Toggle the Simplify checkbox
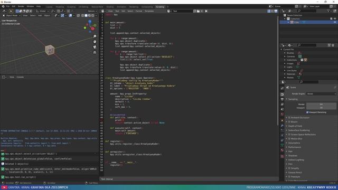Image resolution: width=338 pixels, height=190 pixels. (x=289, y=168)
